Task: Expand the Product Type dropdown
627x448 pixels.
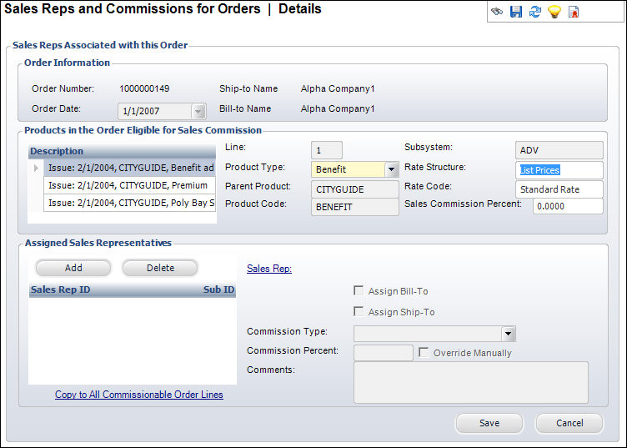Action: coord(392,170)
